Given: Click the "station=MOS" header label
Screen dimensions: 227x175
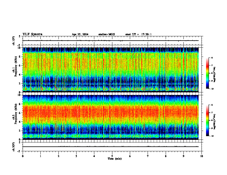Looking at the screenshot, I should point(107,34).
